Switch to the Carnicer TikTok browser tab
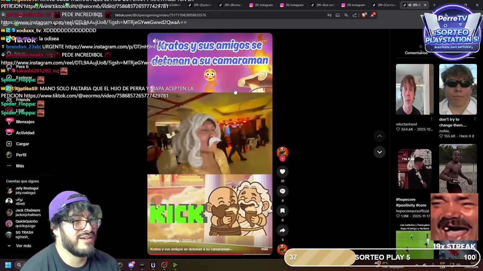 tap(385, 5)
